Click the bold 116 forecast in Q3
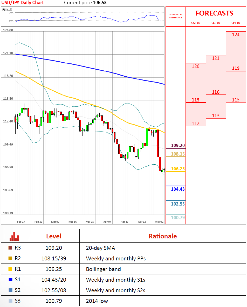This screenshot has height=307, width=247. [216, 92]
